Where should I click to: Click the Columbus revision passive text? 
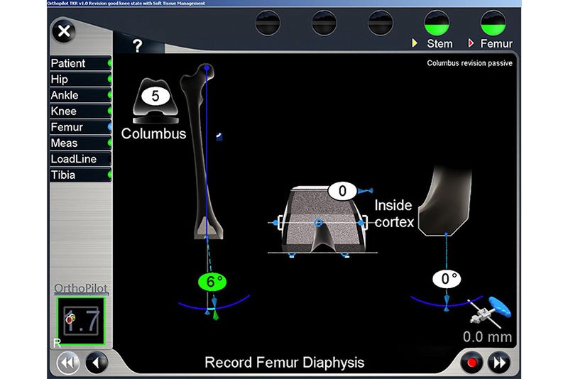point(469,63)
